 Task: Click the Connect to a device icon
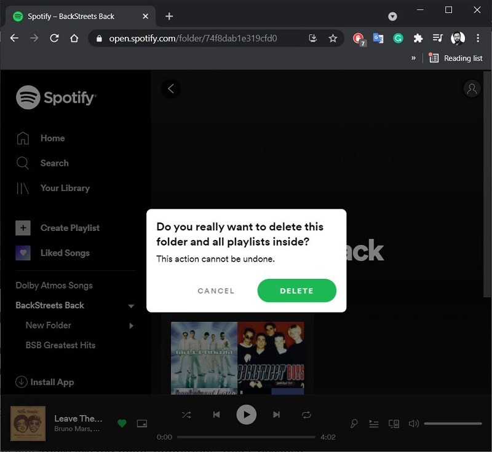[x=394, y=424]
